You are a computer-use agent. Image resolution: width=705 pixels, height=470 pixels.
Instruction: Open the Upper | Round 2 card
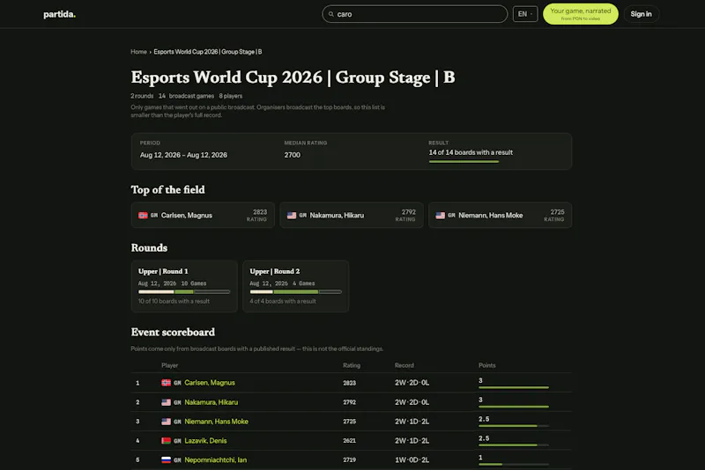click(x=296, y=286)
